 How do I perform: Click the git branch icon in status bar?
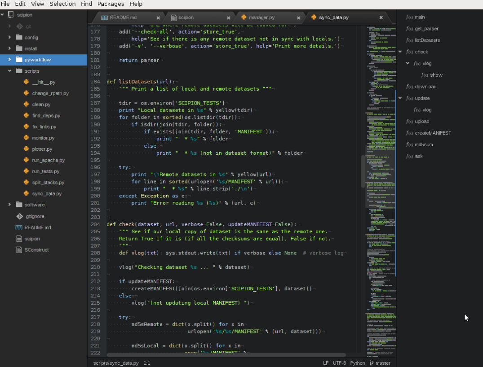pos(371,363)
